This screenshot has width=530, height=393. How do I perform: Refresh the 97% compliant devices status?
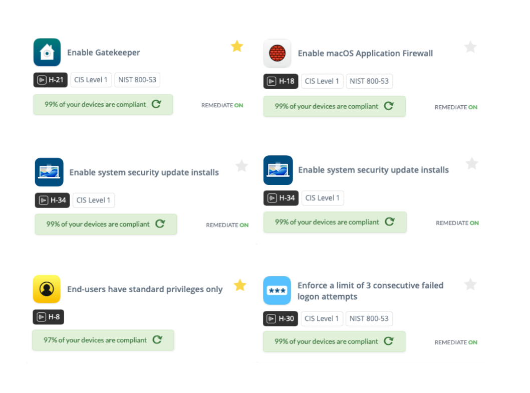click(x=157, y=340)
